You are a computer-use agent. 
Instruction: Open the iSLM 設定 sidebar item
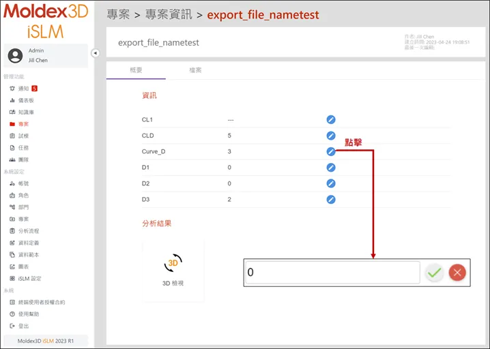25,279
